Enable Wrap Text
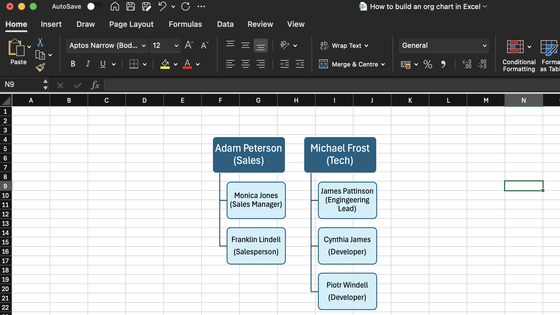 coord(344,45)
